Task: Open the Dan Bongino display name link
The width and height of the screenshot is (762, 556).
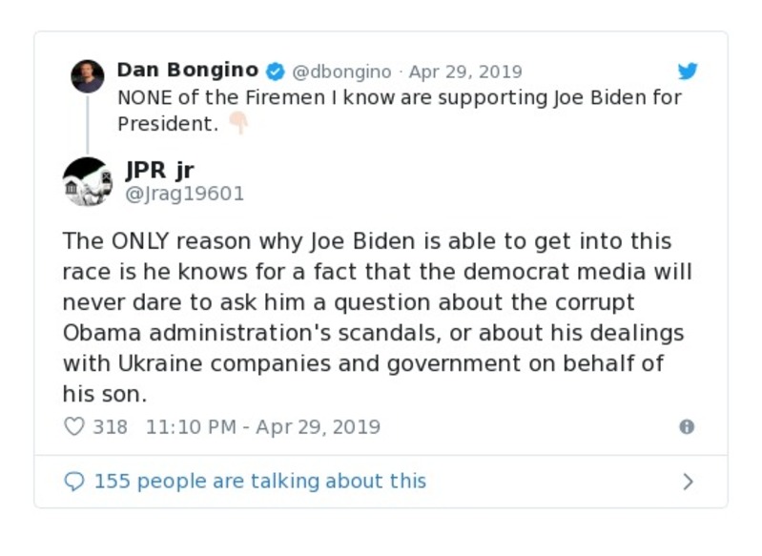Action: pyautogui.click(x=187, y=71)
